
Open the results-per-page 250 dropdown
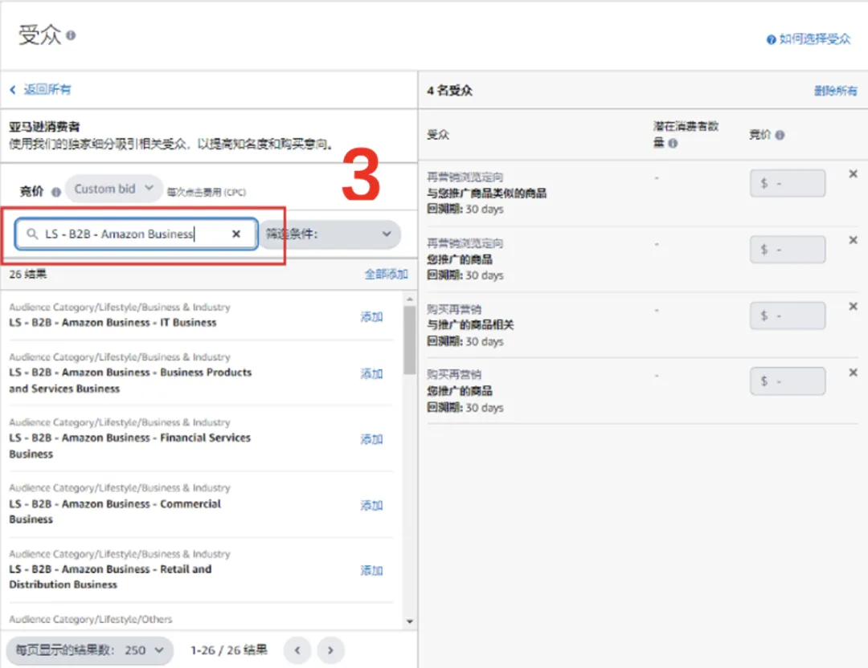point(89,650)
